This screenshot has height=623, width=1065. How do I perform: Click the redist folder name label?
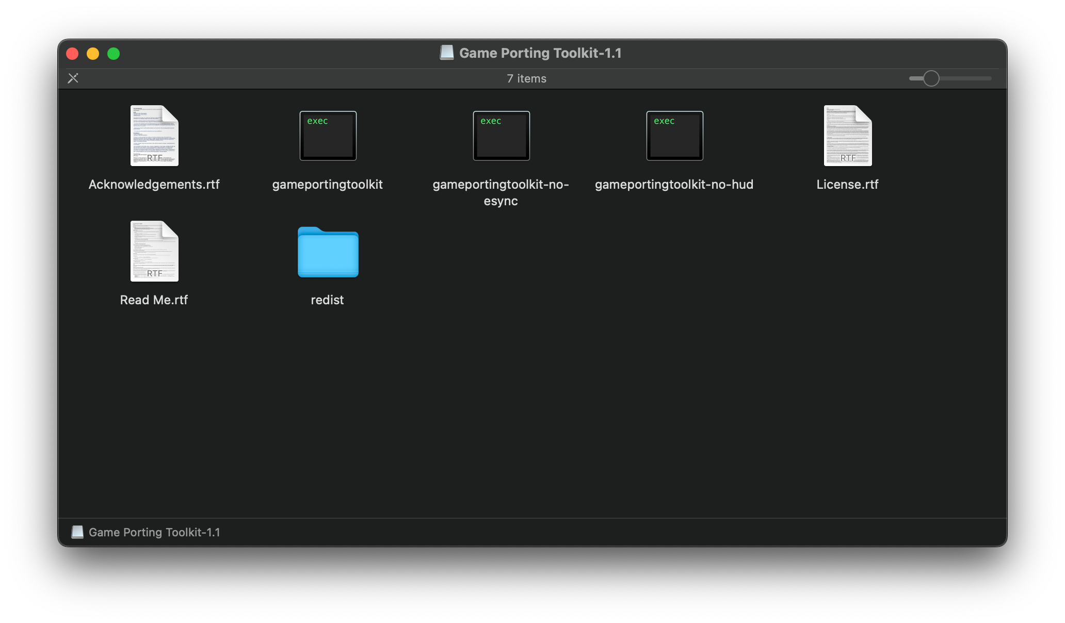pyautogui.click(x=327, y=300)
